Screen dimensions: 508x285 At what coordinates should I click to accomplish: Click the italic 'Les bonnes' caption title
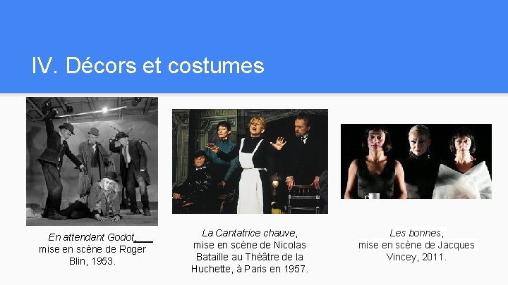[416, 233]
